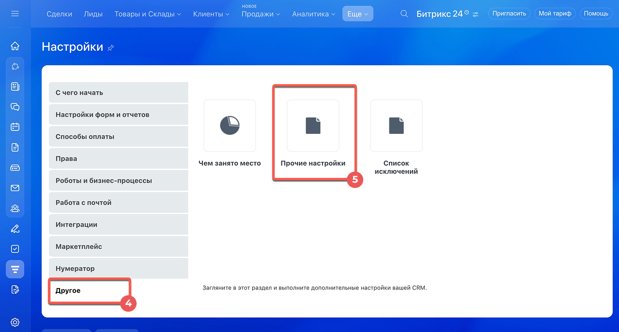Select the Настройки форм и отчетов tab

pos(118,115)
